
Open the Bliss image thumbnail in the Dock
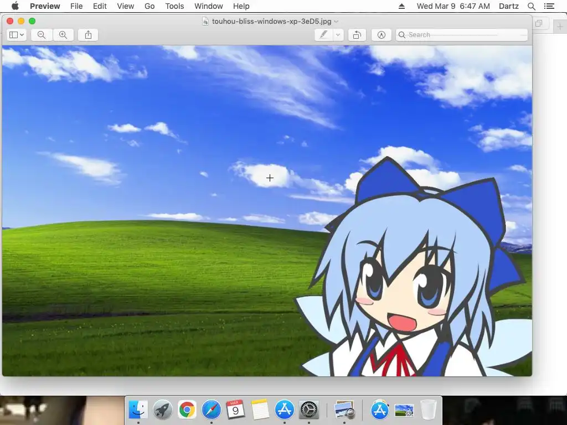click(404, 410)
